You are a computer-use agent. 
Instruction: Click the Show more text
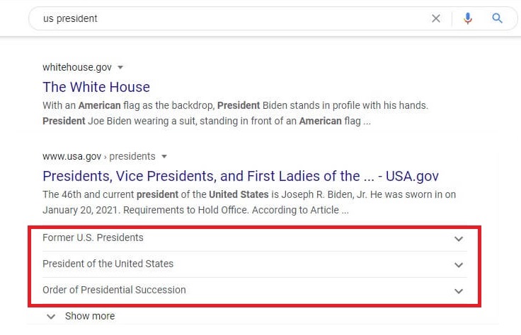pos(90,316)
